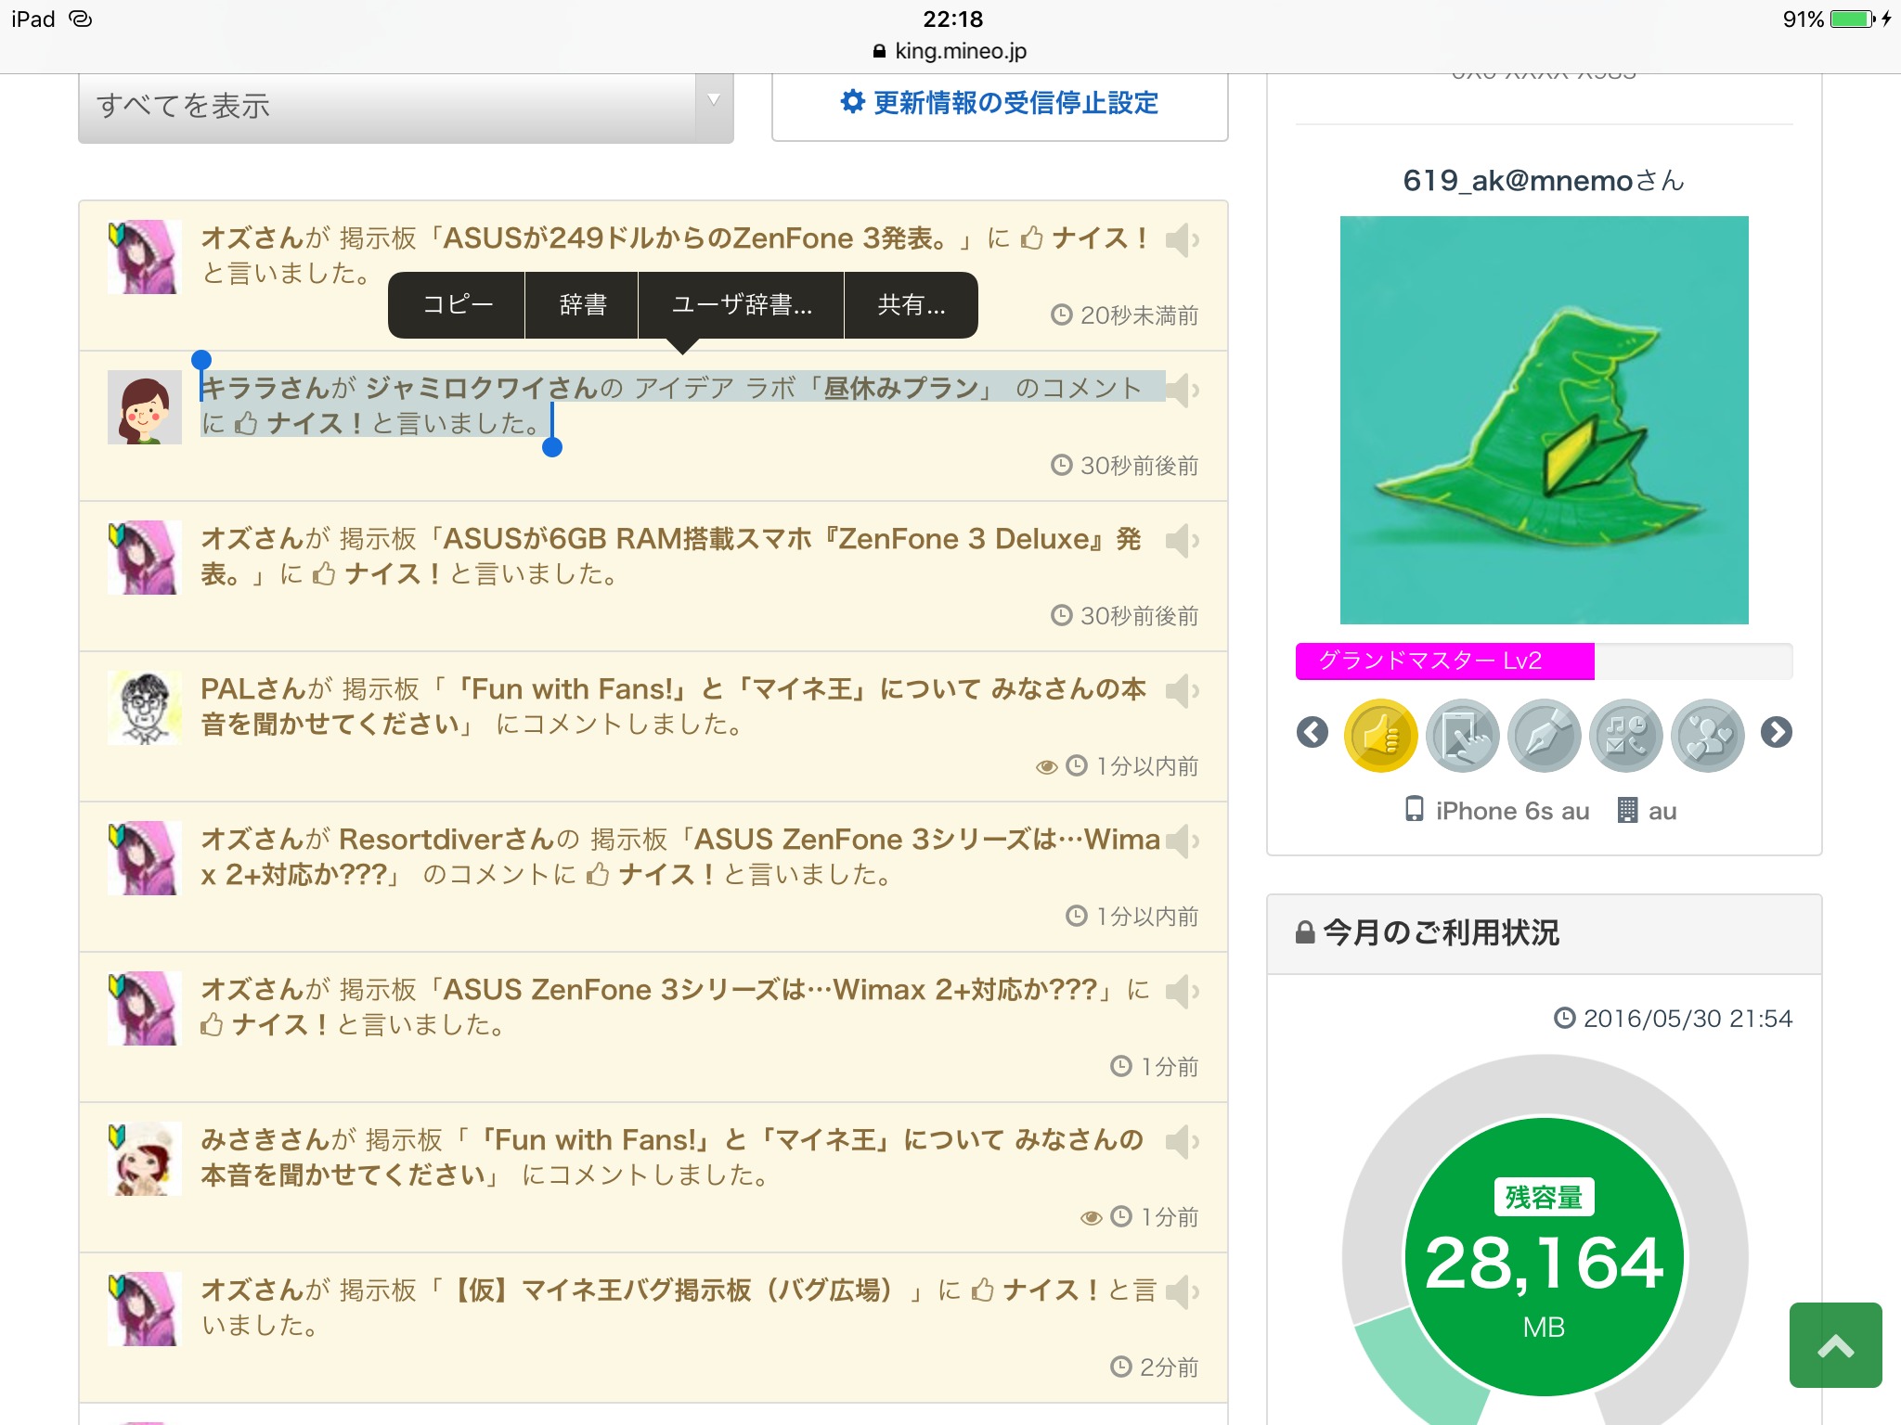Toggle the speaker icon on the みさき comment notification
The height and width of the screenshot is (1425, 1901).
1178,1142
